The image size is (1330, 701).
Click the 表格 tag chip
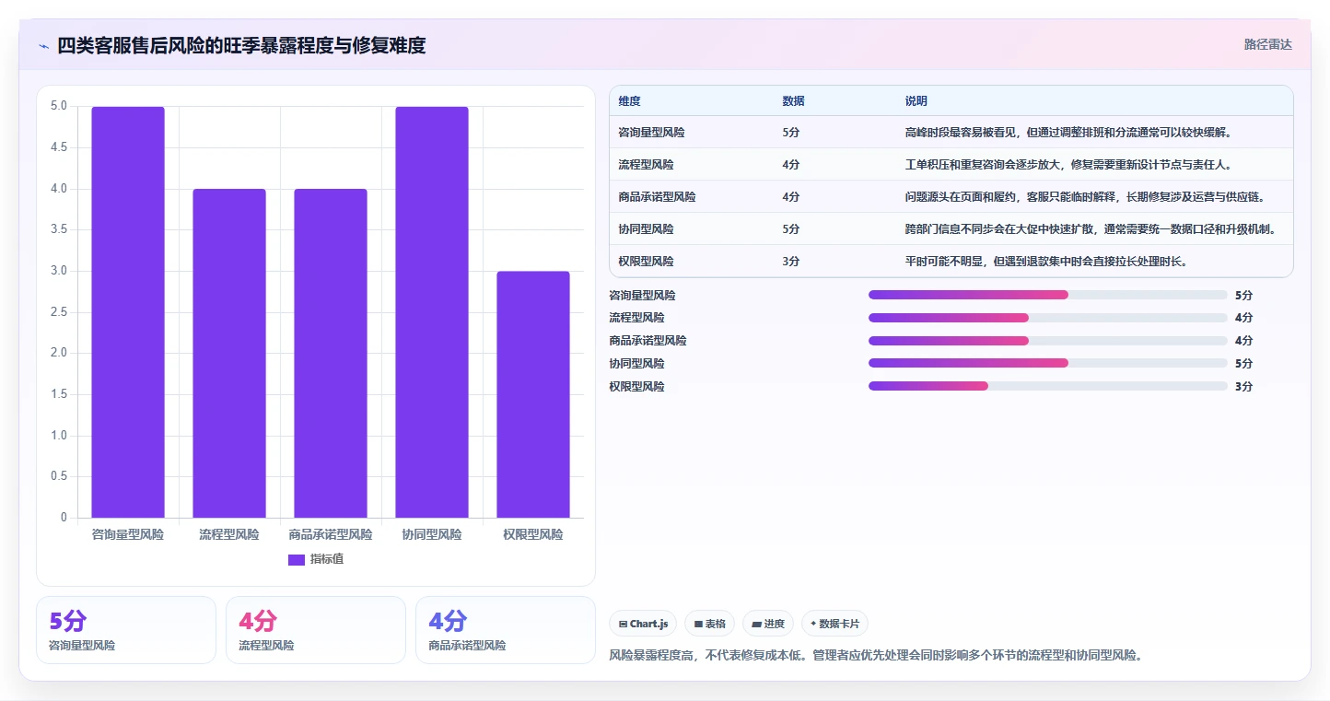click(709, 624)
